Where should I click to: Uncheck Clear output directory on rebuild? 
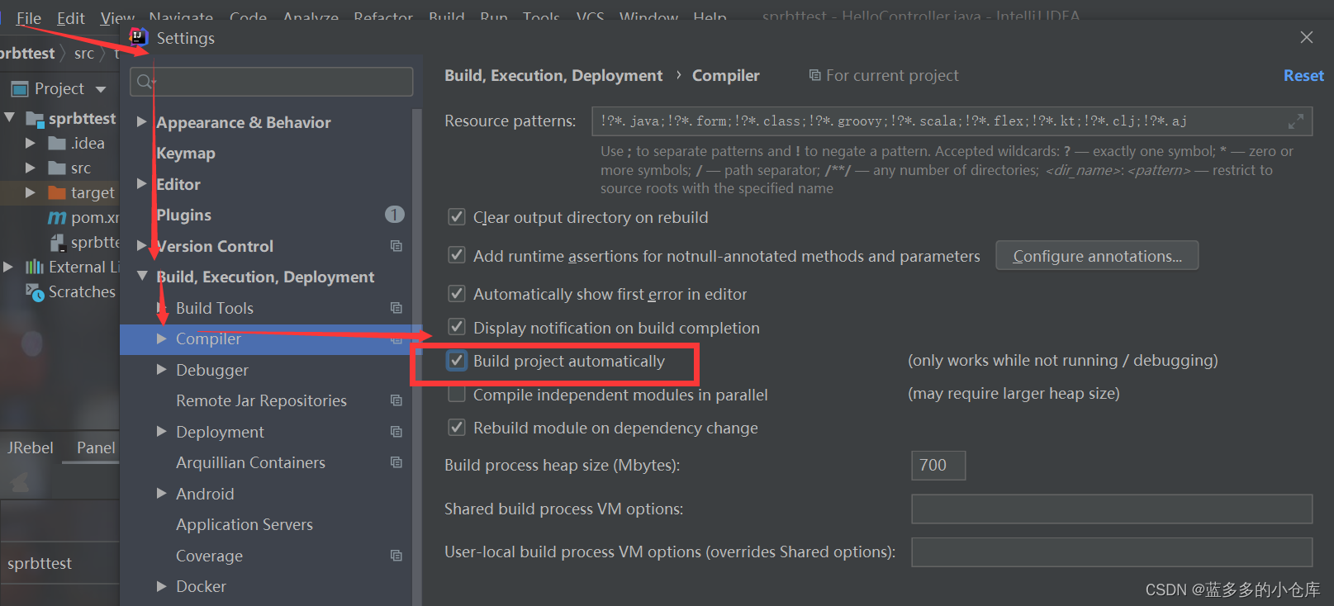click(x=457, y=217)
